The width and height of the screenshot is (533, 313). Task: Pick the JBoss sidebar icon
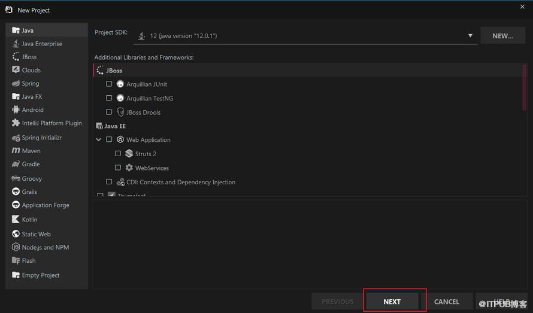16,57
